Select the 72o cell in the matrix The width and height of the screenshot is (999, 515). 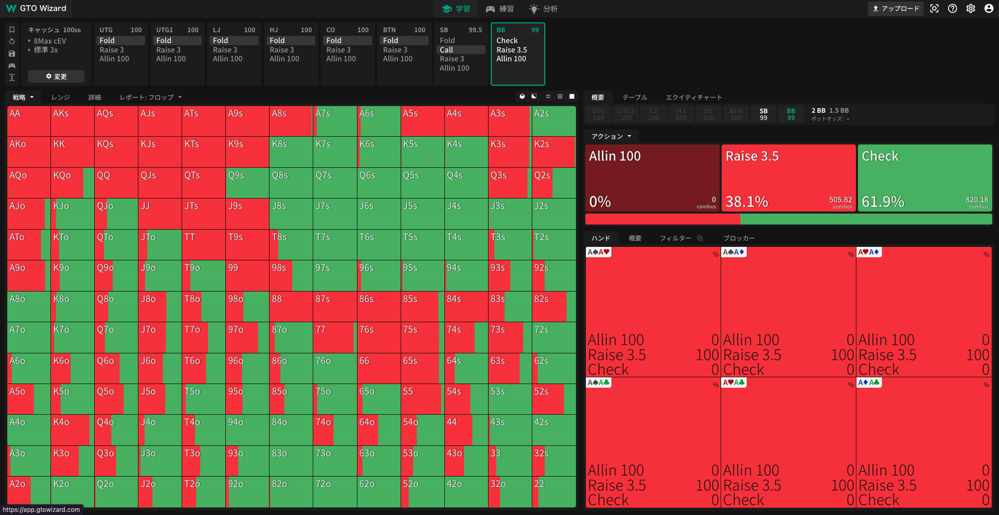tap(335, 492)
